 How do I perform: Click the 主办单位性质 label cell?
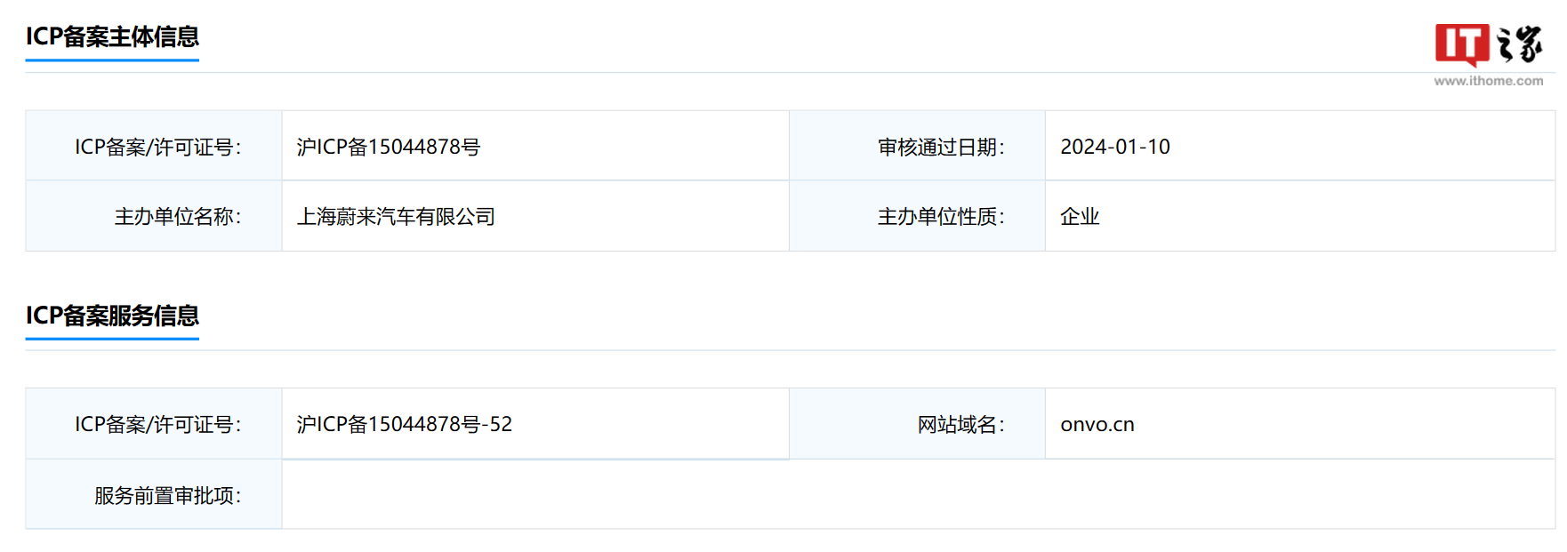[941, 217]
